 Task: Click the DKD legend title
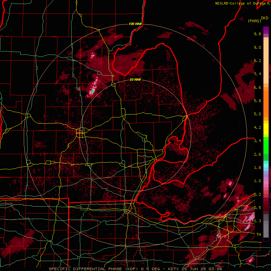(265, 18)
